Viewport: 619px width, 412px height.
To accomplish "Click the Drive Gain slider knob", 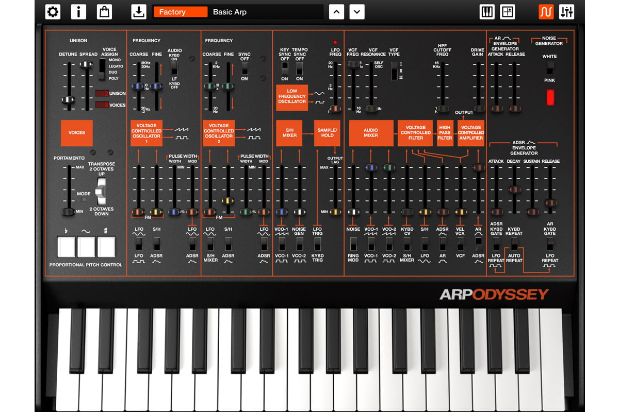I will click(478, 109).
